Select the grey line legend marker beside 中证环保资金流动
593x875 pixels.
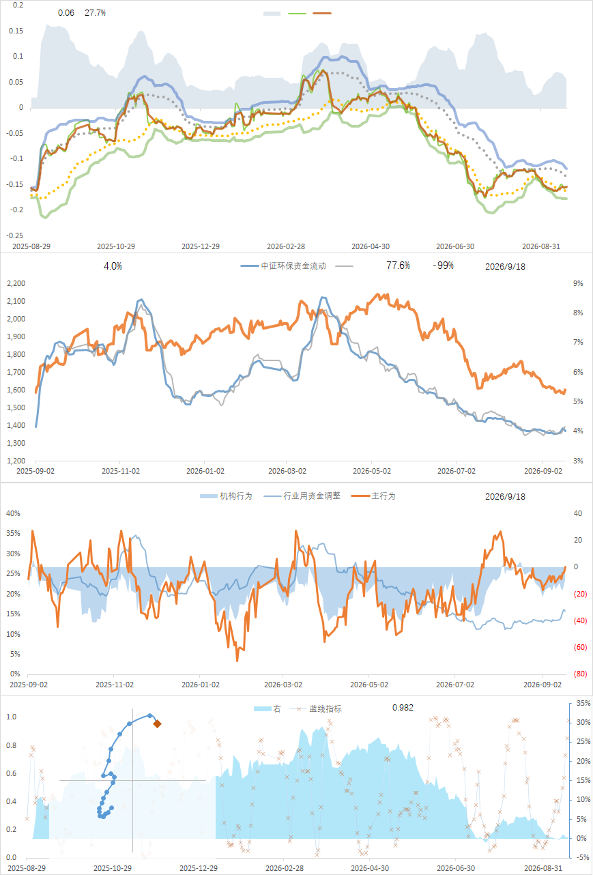click(345, 266)
